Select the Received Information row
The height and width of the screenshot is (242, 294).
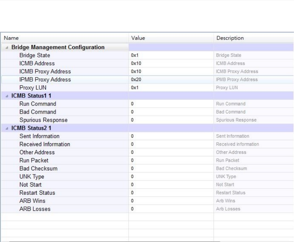147,144
